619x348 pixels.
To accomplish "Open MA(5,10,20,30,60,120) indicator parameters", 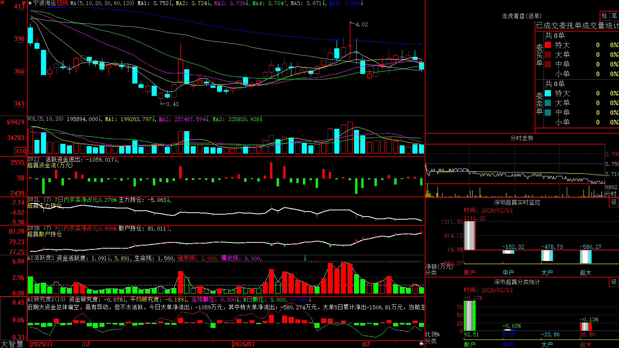I will click(x=103, y=3).
